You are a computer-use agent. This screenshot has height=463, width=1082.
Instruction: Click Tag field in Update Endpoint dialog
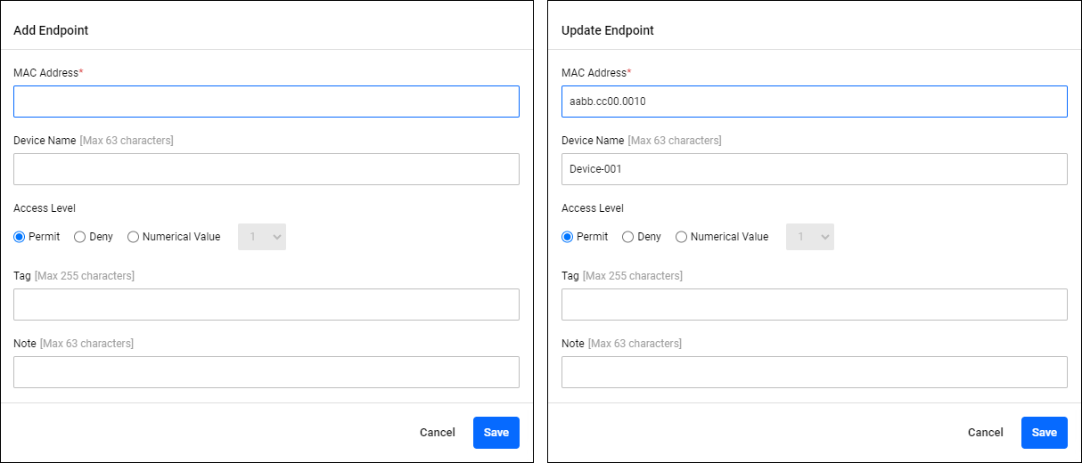click(x=814, y=305)
